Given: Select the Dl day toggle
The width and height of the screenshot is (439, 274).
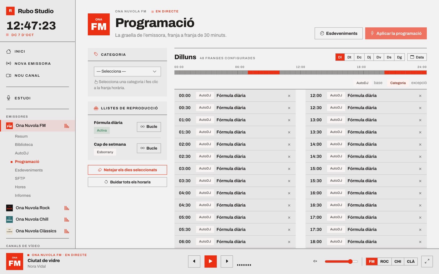Looking at the screenshot, I should tap(340, 57).
